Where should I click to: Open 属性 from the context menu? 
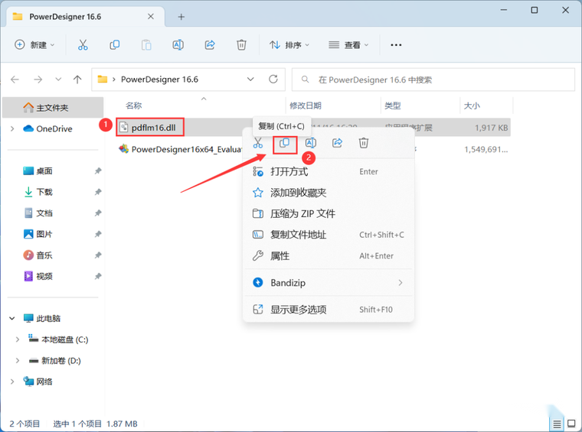(329, 255)
